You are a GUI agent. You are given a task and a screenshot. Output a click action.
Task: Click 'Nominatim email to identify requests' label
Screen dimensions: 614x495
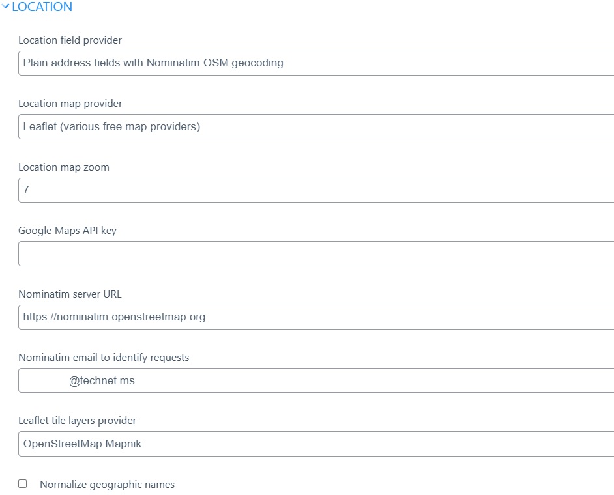(x=104, y=358)
